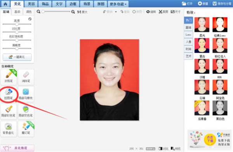This screenshot has height=152, width=233.
Task: Expand the 更多功能 dropdown menu
Action: click(x=118, y=4)
